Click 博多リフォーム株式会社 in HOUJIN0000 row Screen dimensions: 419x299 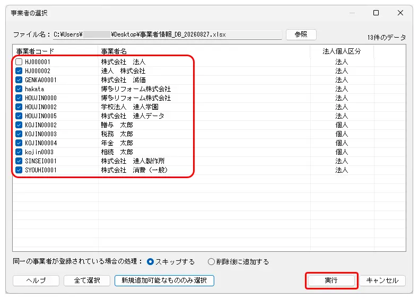[x=136, y=98]
